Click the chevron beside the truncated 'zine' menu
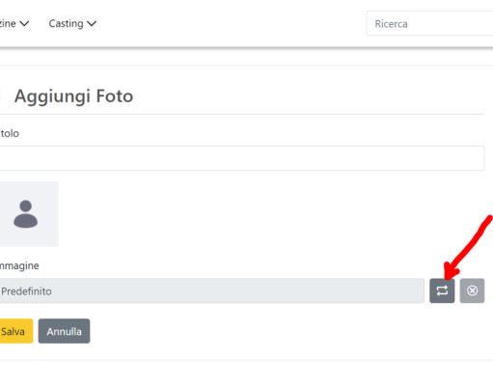Screen dimensions: 493x386 (x=24, y=24)
